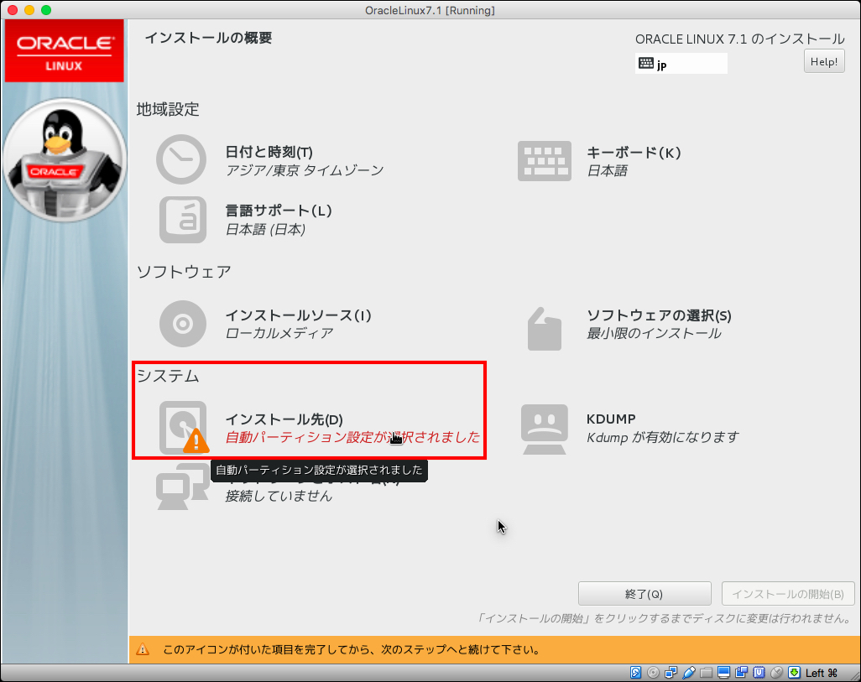The image size is (861, 682).
Task: Click the VirtualBox USB device status icon
Action: tap(689, 673)
